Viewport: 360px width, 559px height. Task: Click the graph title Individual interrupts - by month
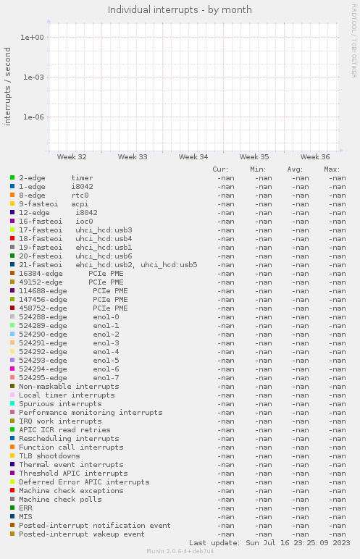pos(180,9)
